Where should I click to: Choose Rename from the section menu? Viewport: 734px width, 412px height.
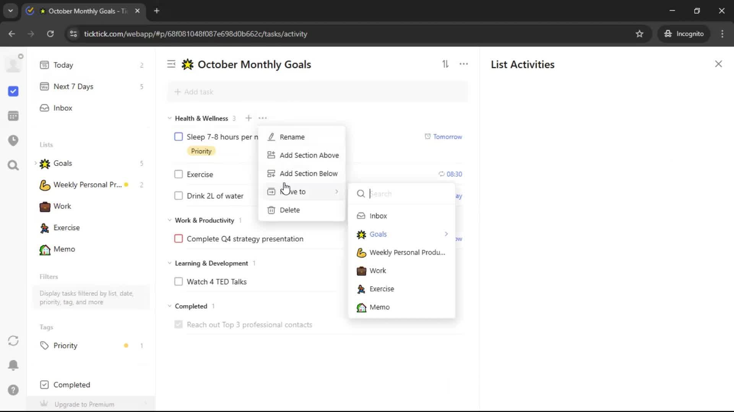coord(292,137)
